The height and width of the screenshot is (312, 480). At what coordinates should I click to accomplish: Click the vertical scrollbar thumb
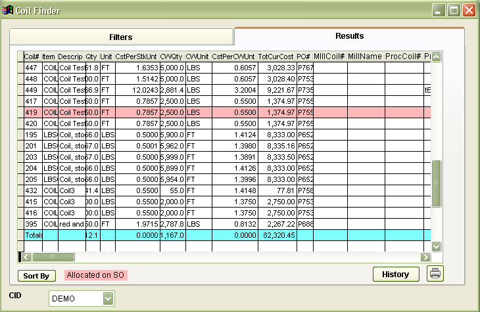(435, 183)
